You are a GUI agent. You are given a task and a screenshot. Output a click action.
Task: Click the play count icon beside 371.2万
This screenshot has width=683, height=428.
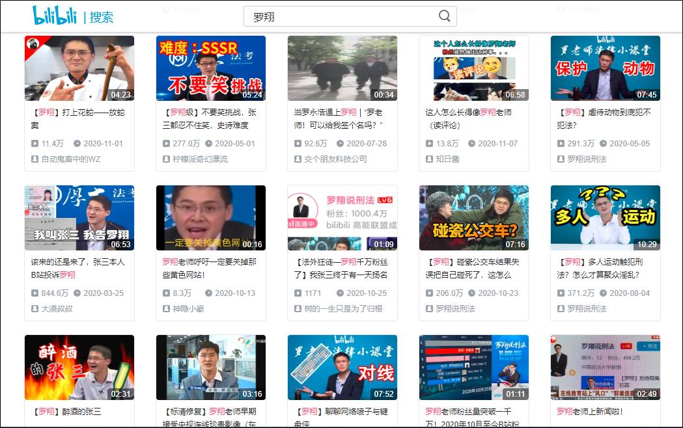point(561,293)
